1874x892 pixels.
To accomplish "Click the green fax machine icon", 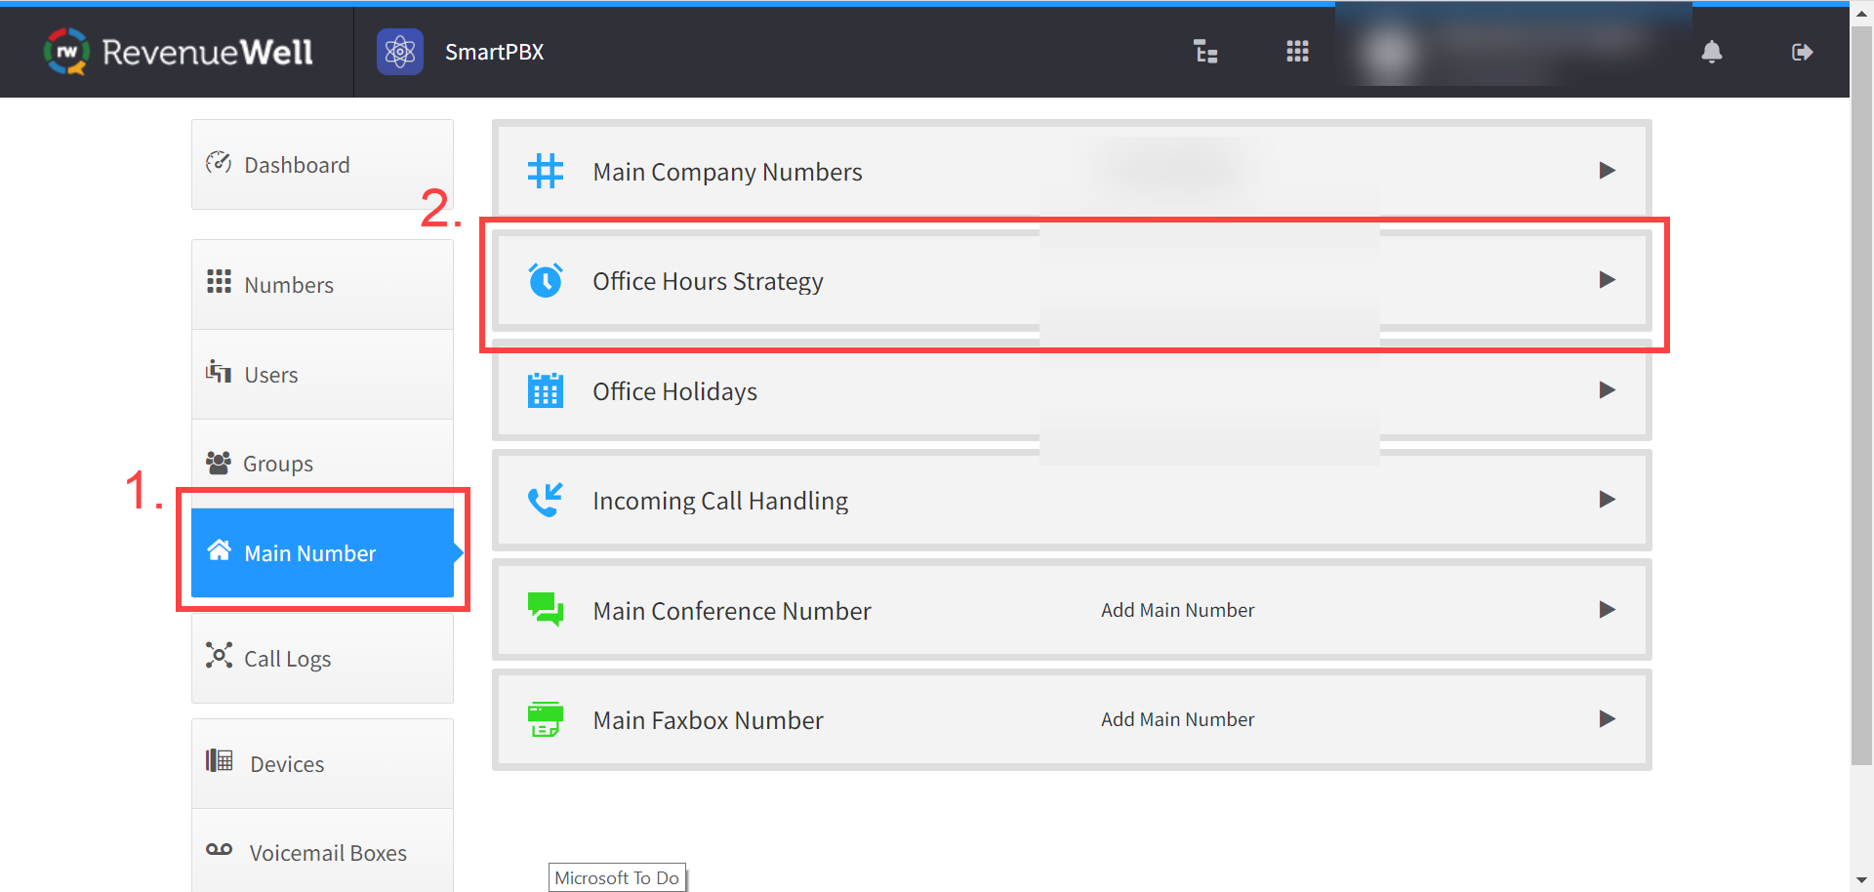I will coord(546,719).
